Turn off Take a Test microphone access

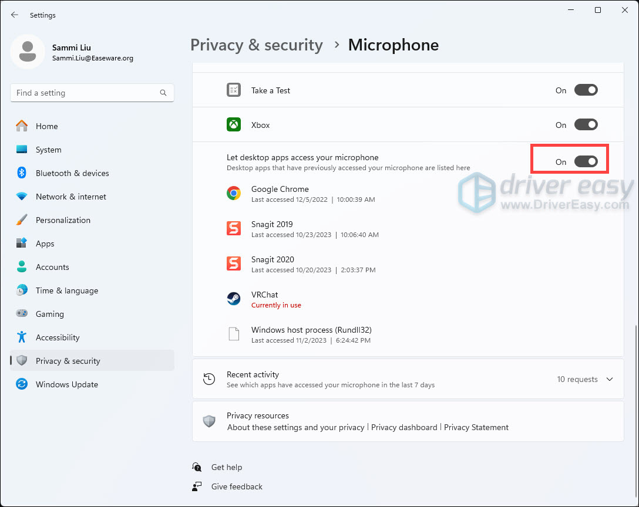point(586,90)
